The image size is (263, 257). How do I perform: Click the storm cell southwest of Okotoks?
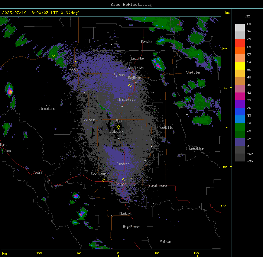click(x=82, y=213)
